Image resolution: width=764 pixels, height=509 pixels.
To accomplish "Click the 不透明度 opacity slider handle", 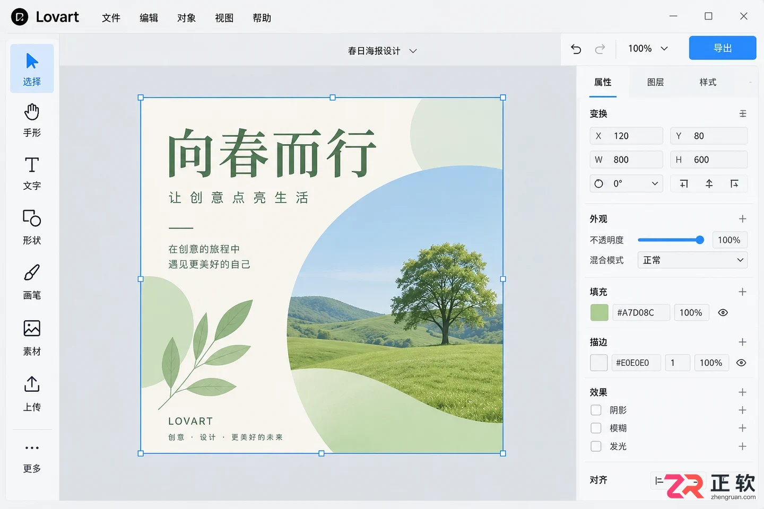I will (700, 240).
